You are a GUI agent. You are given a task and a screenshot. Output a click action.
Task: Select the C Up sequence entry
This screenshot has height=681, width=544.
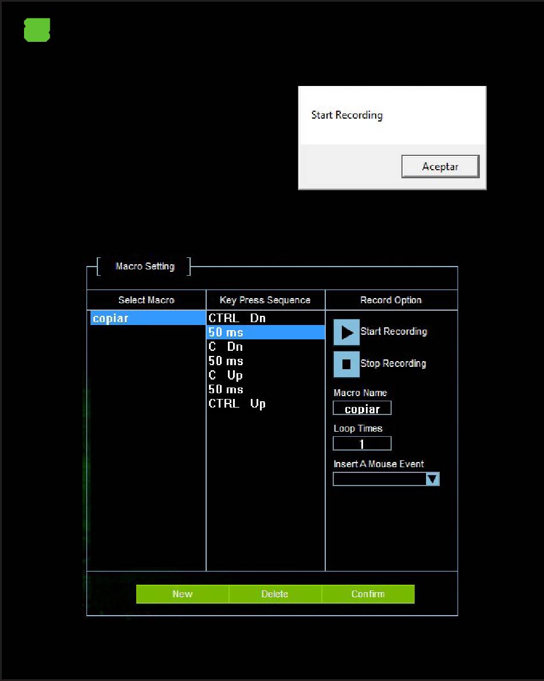[226, 375]
